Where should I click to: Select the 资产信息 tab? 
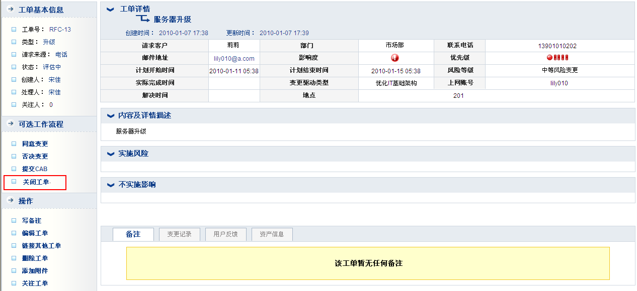272,234
